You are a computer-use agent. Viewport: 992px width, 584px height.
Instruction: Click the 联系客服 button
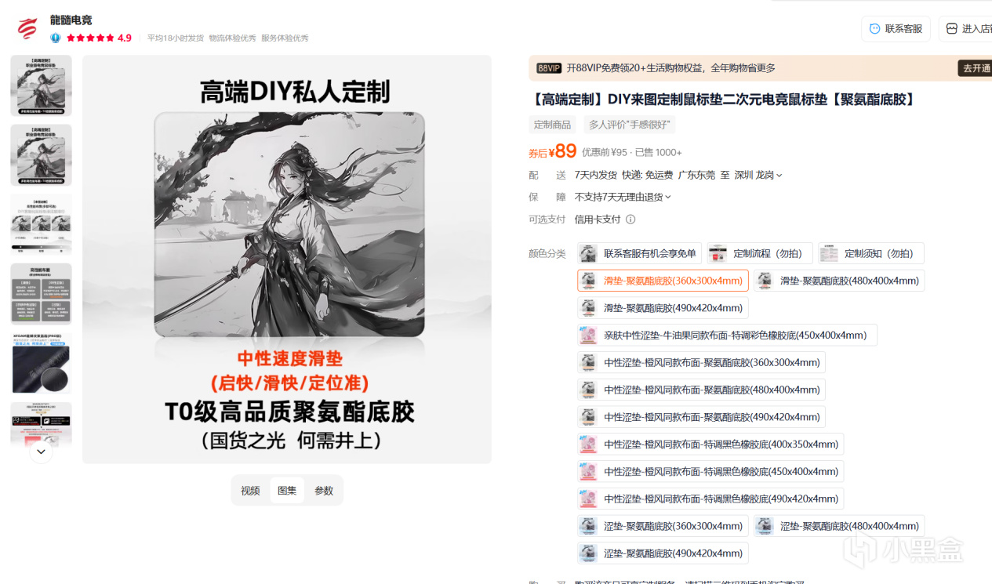click(896, 28)
